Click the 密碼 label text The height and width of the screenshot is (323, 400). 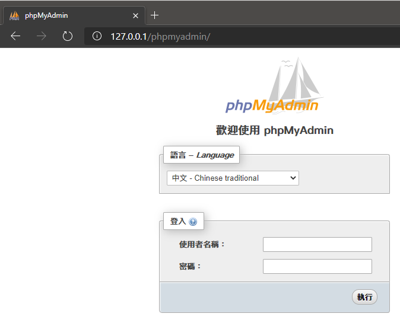[190, 266]
